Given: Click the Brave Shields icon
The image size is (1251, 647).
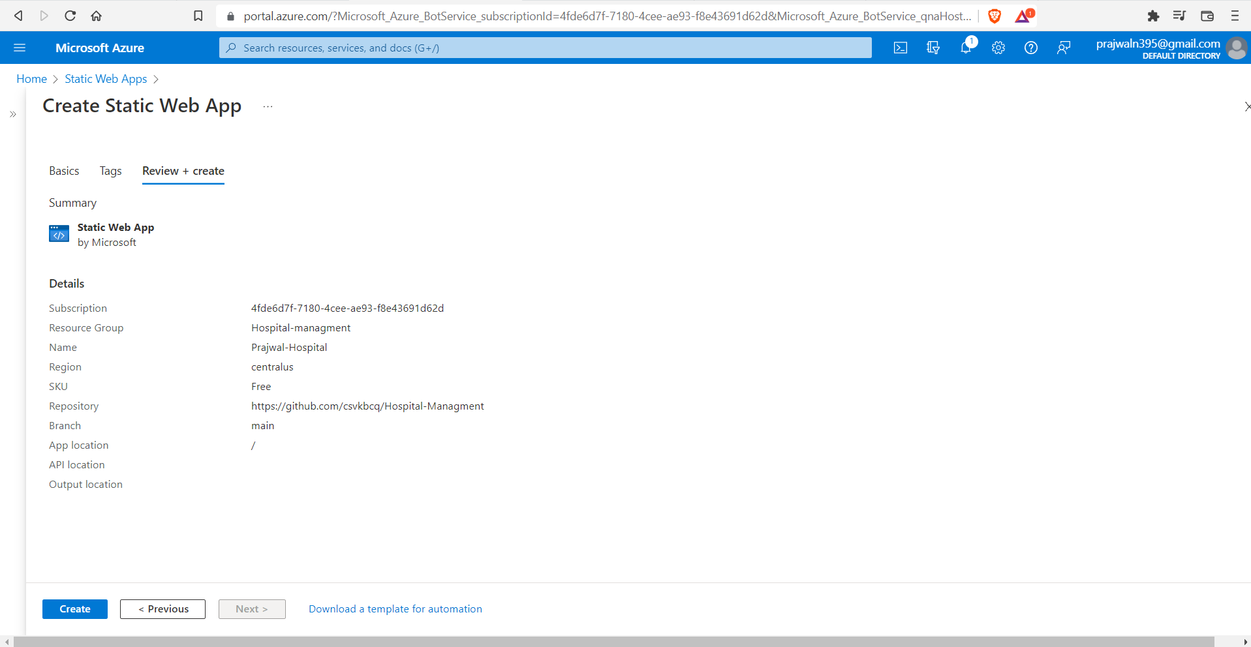Looking at the screenshot, I should (994, 16).
